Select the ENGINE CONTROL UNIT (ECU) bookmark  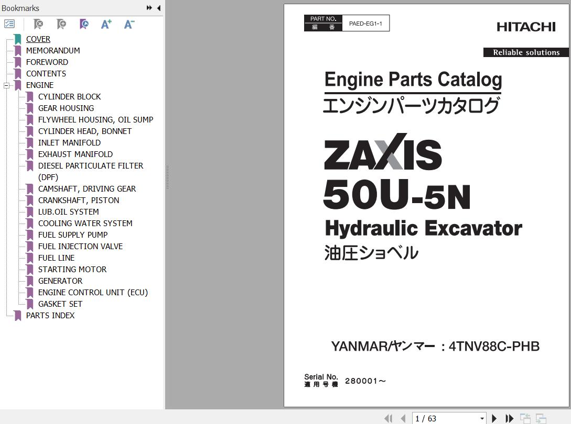93,293
